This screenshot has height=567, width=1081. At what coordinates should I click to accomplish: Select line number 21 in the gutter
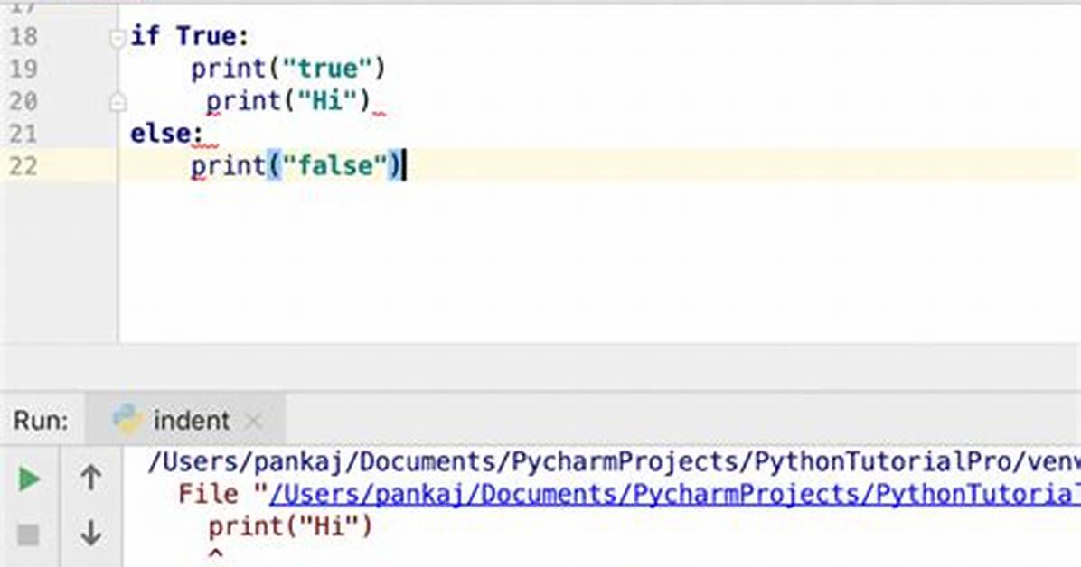pos(23,134)
